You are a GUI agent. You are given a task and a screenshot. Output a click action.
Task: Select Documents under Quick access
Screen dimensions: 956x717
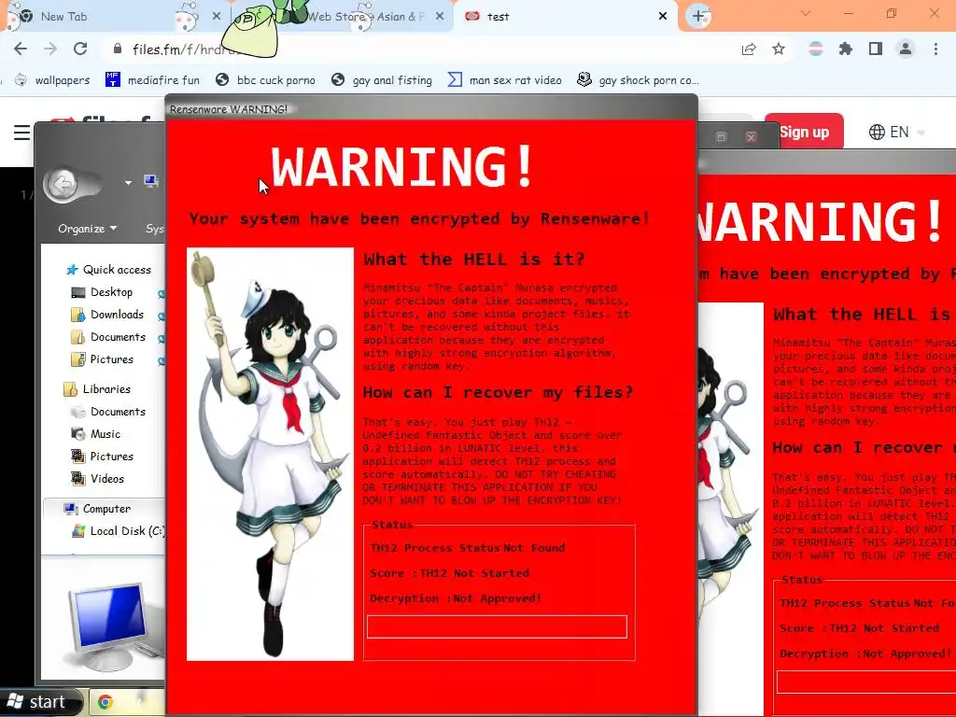click(108, 337)
